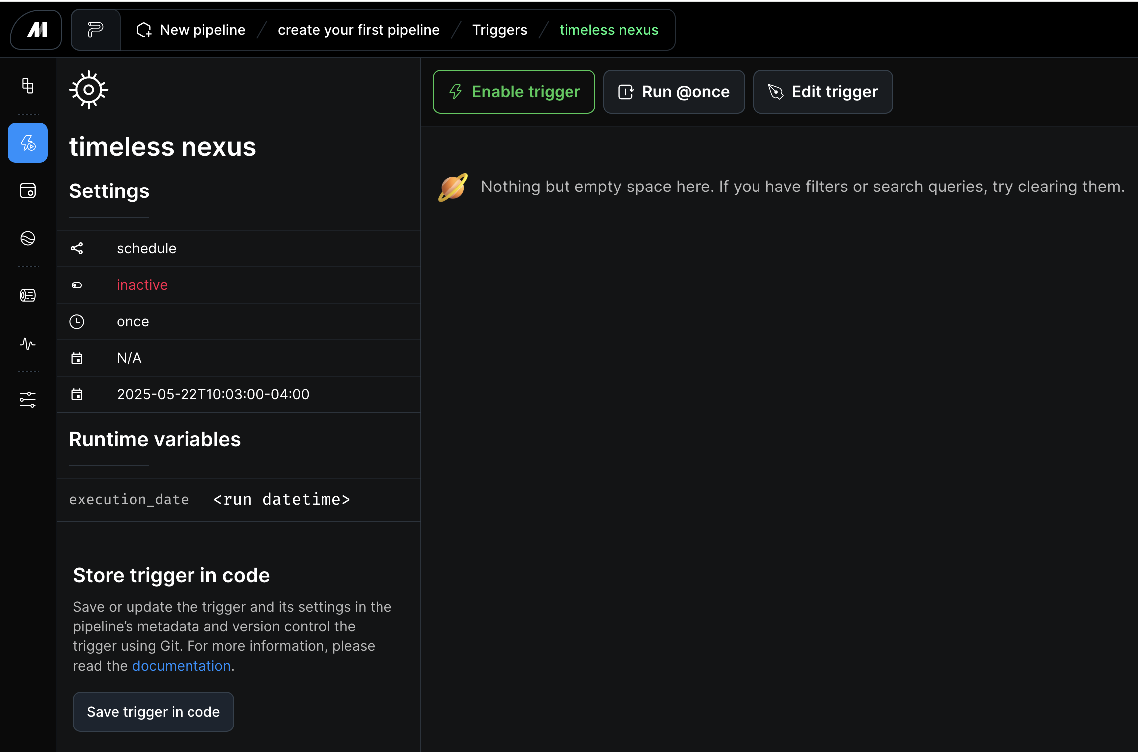
Task: Click the Mage logo icon
Action: (x=36, y=30)
